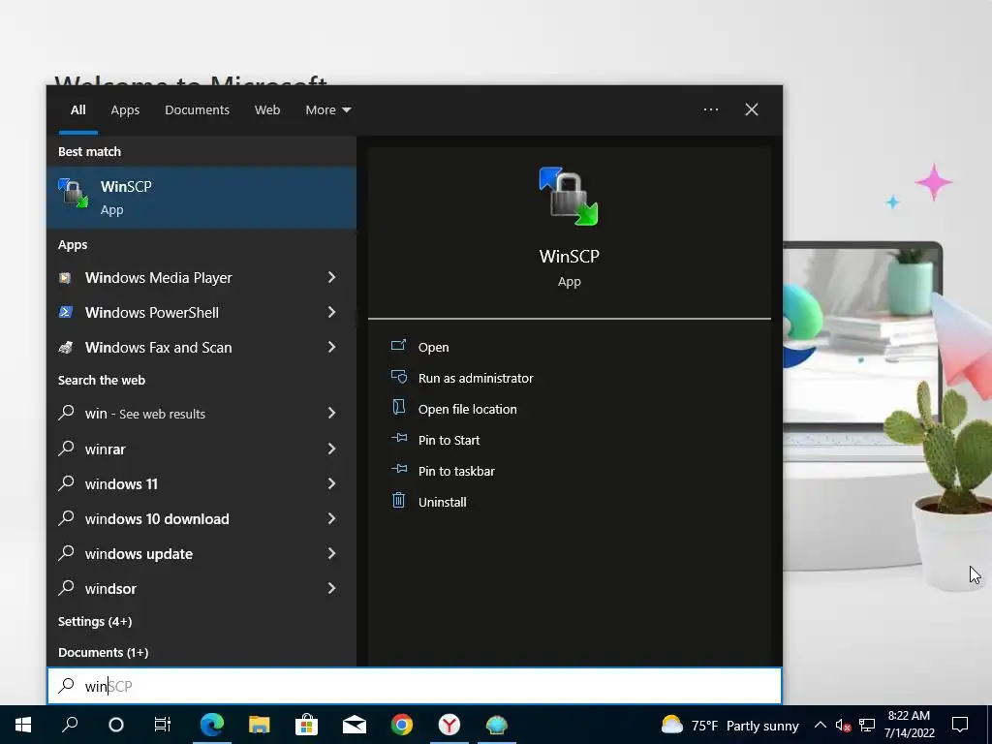992x744 pixels.
Task: Show Settings (4+) results
Action: (x=95, y=621)
